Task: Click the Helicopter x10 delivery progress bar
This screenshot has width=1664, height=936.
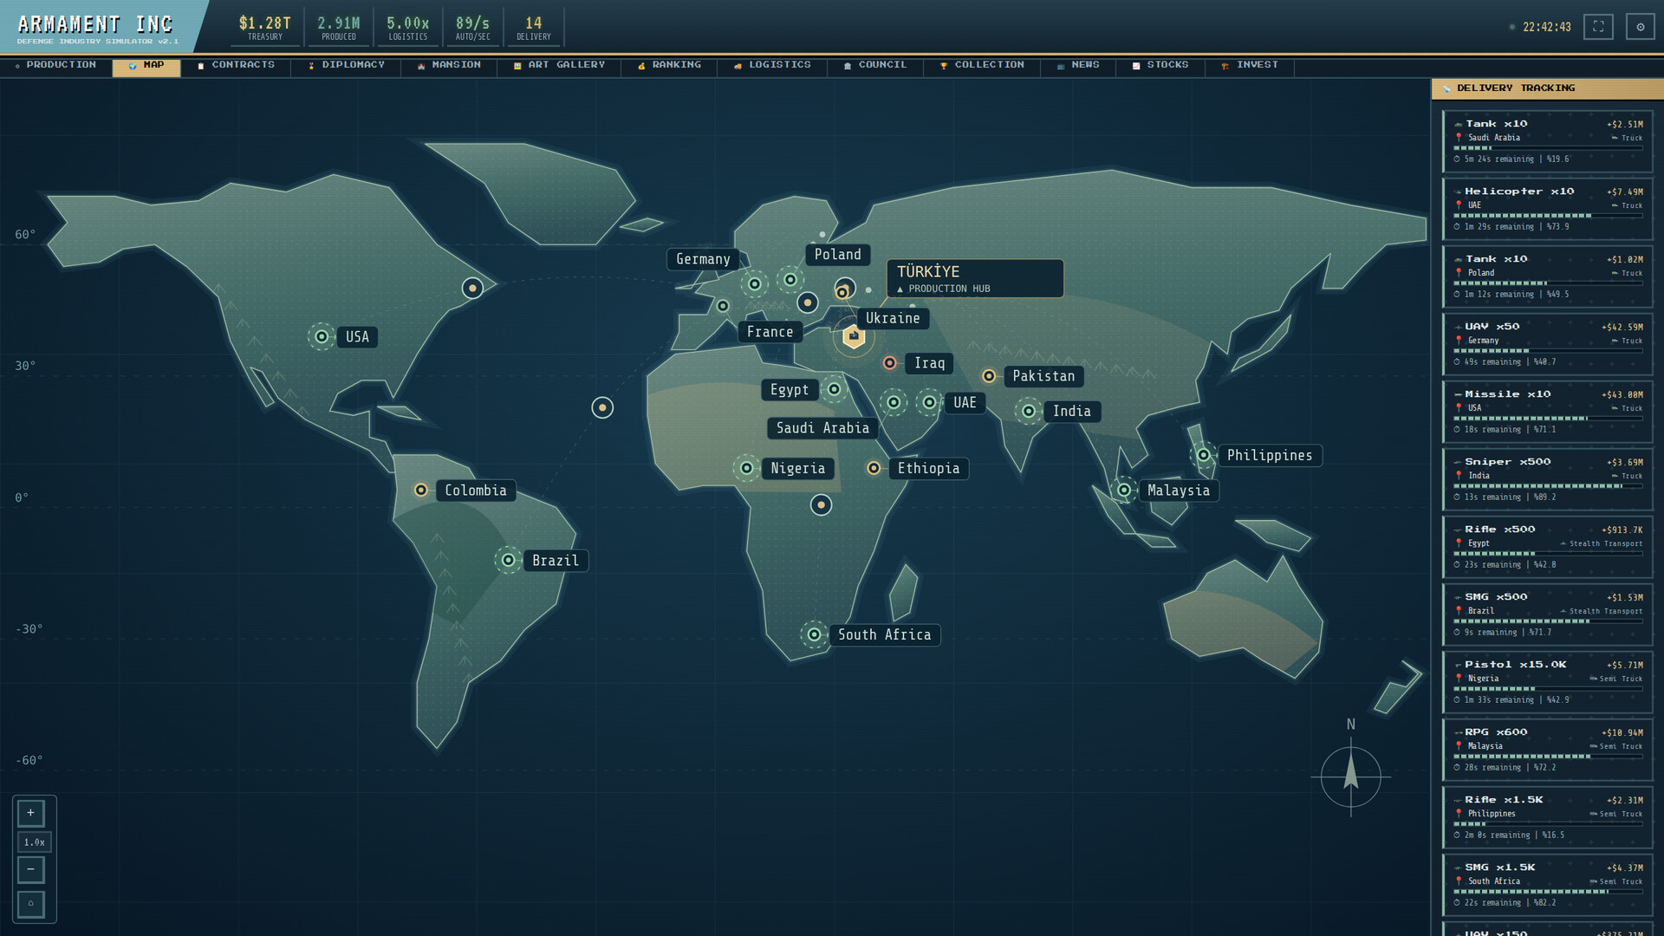Action: click(1548, 216)
